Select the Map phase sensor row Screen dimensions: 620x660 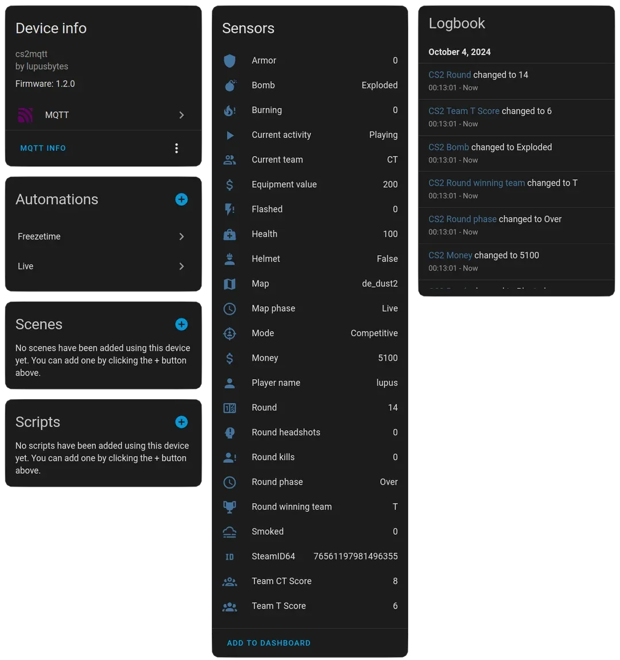[x=310, y=308]
